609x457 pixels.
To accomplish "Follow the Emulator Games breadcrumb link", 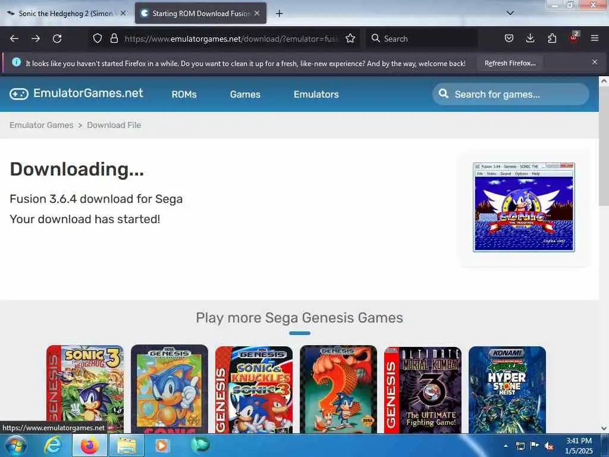I will point(42,125).
